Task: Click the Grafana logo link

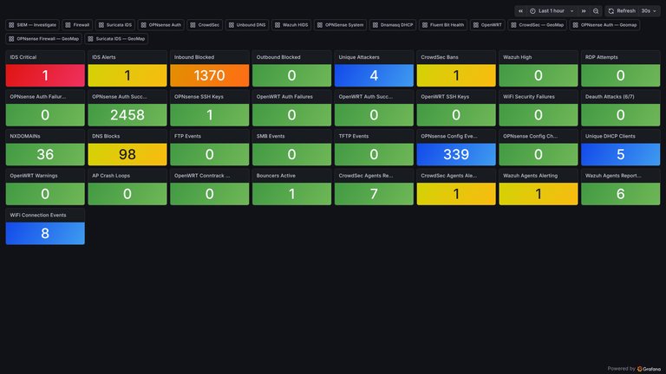Action: click(x=649, y=369)
